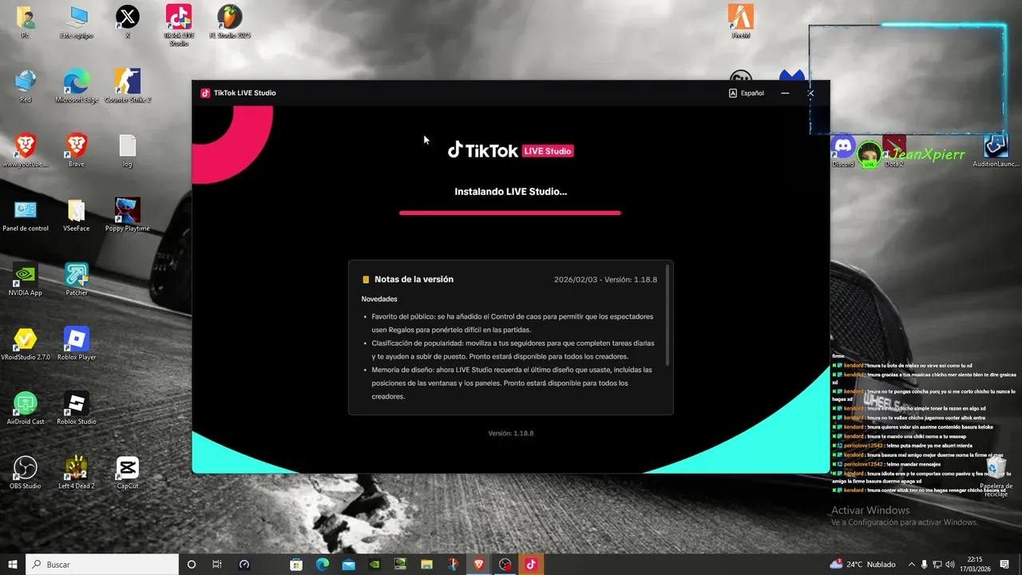The height and width of the screenshot is (575, 1022).
Task: Open the Brave browser desktop shortcut
Action: pyautogui.click(x=77, y=151)
